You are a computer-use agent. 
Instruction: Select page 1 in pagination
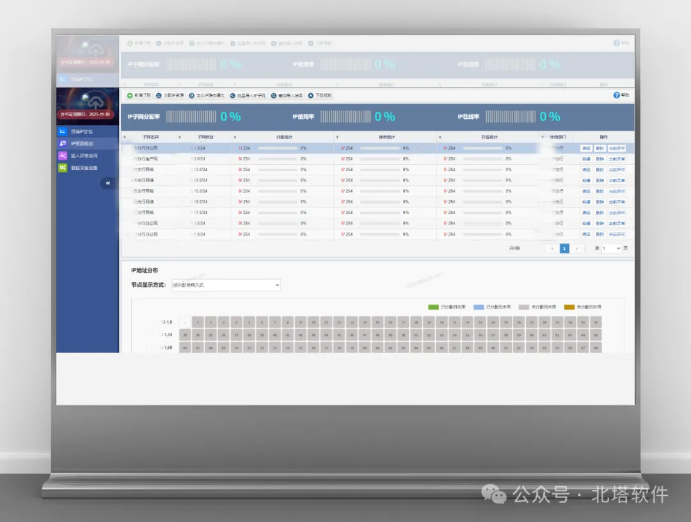[564, 249]
